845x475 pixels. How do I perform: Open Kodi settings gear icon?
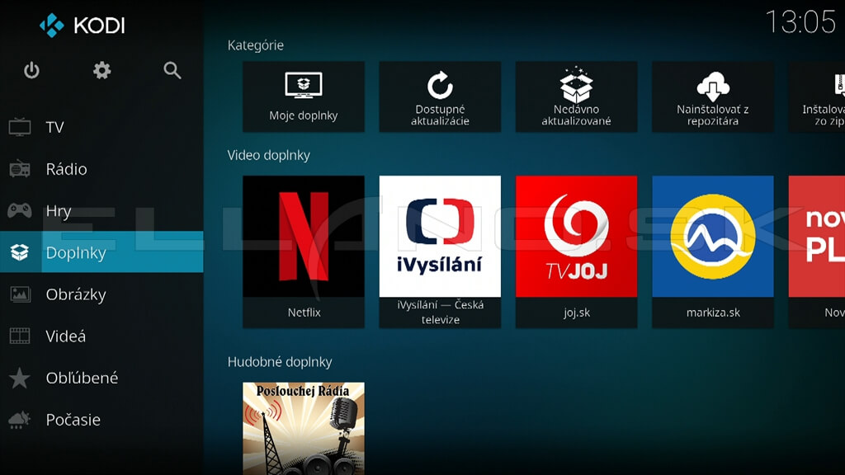click(x=101, y=70)
